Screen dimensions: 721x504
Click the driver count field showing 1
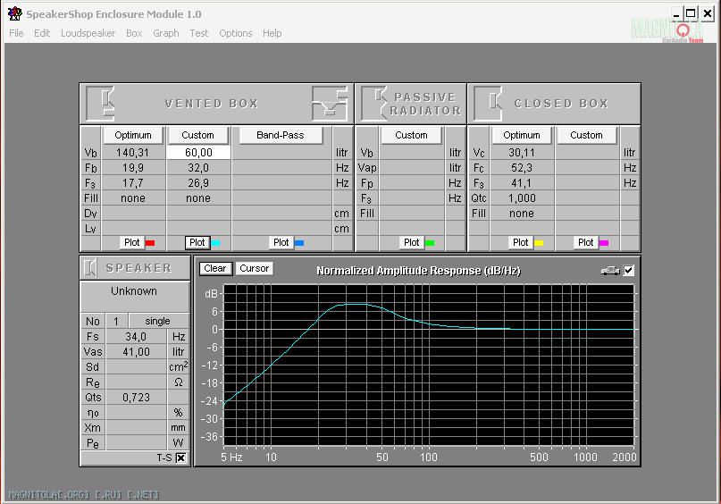pyautogui.click(x=116, y=321)
